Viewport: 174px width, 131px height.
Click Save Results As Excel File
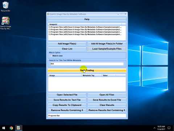(107, 100)
